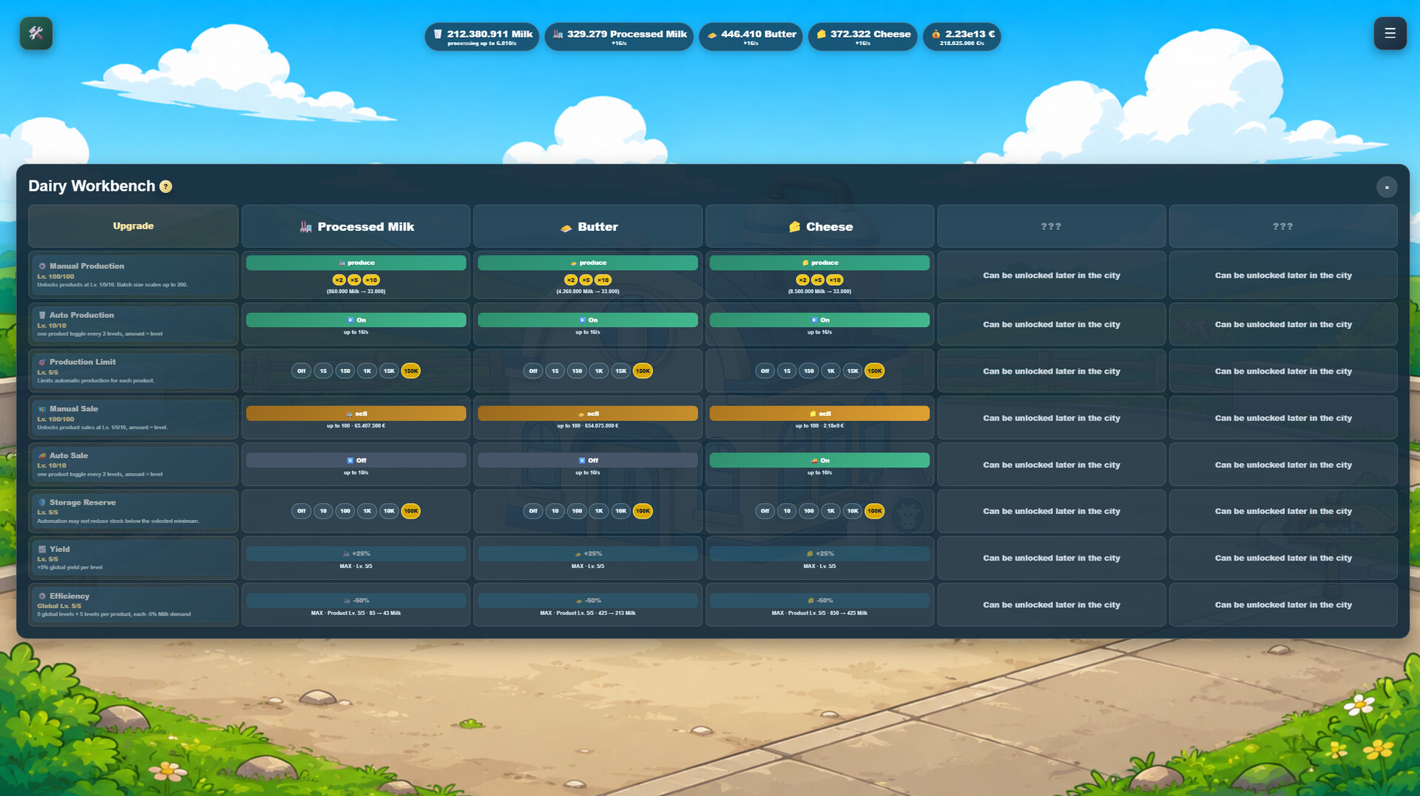Click the Cheese column header icon
This screenshot has width=1420, height=796.
point(794,227)
